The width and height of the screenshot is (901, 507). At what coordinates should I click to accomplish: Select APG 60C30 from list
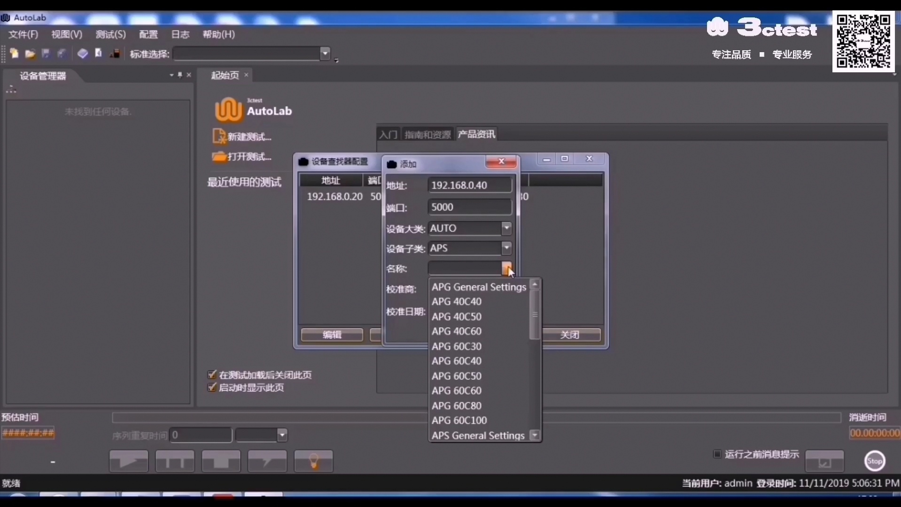pos(479,346)
